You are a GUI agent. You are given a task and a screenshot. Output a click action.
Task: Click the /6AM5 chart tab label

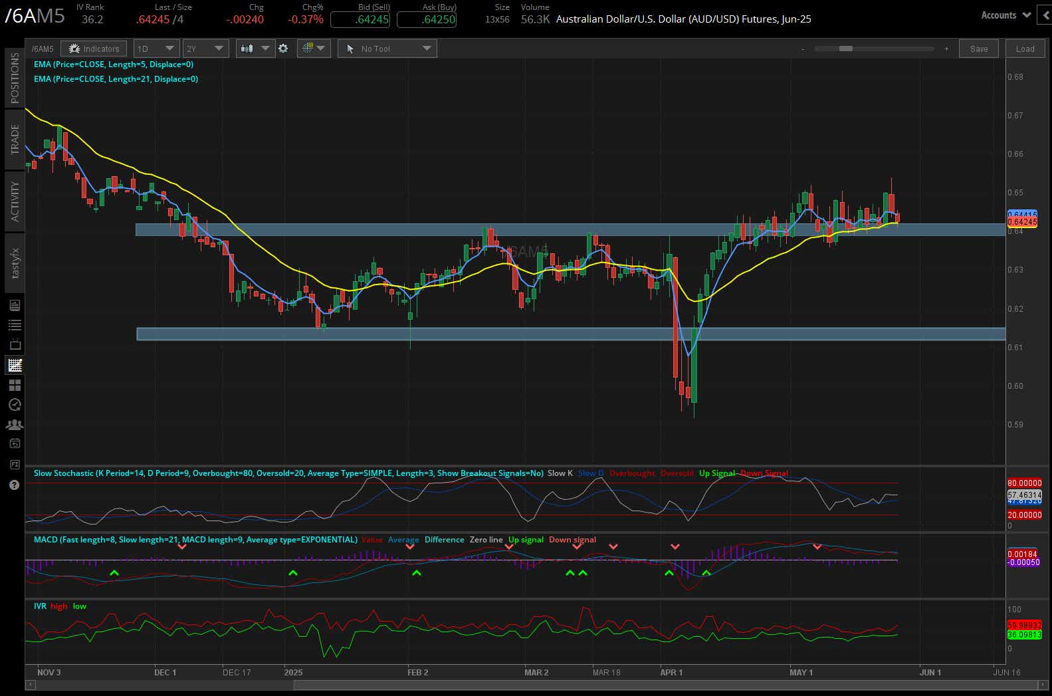tap(43, 49)
